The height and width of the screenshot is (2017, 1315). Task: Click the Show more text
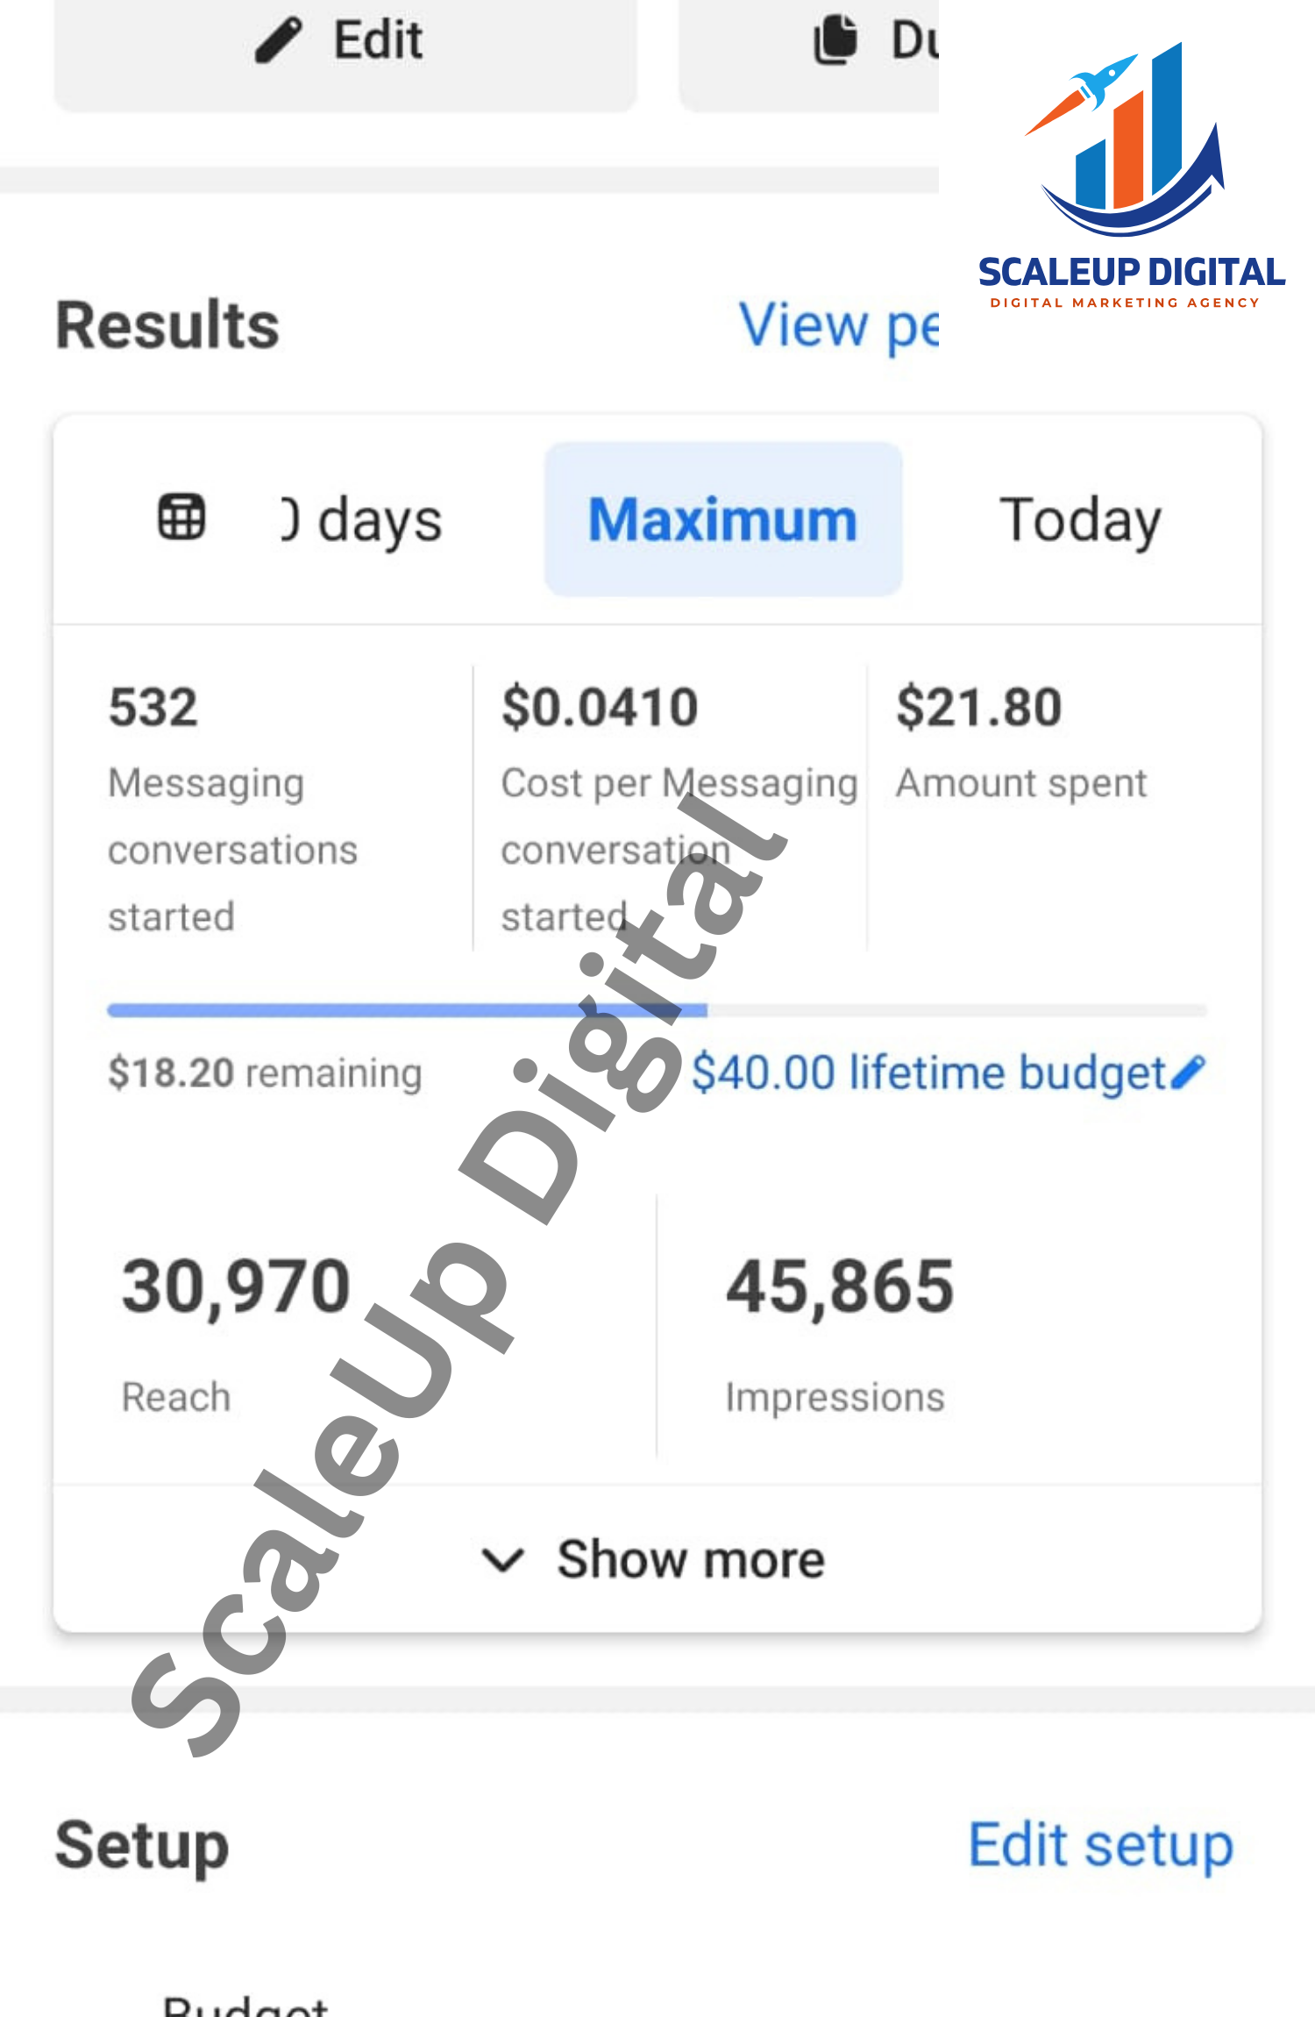691,1560
